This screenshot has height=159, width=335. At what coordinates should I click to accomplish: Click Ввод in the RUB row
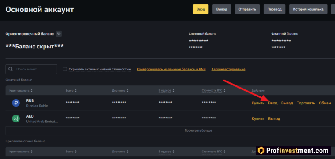272,103
